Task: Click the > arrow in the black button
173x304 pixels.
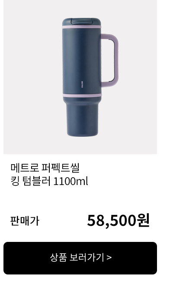Action: 109,258
